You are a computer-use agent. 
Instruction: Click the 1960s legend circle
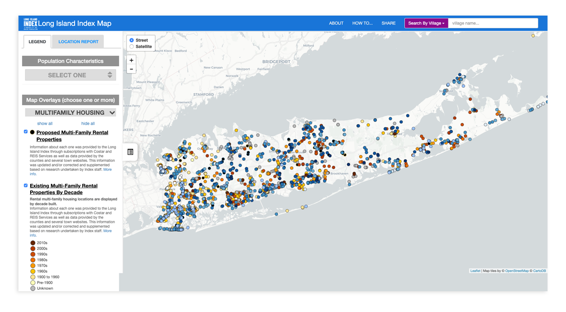33,271
